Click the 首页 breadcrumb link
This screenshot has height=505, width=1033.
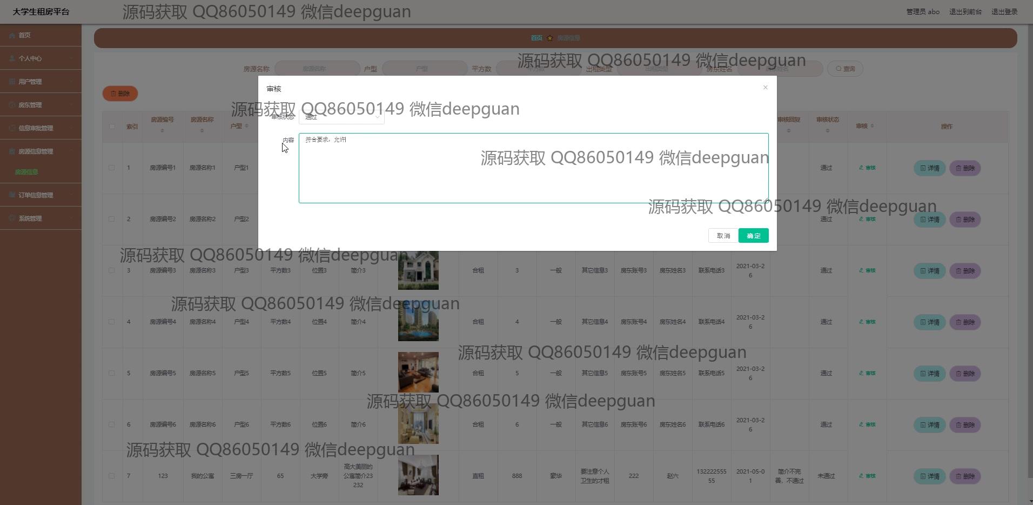pyautogui.click(x=536, y=38)
